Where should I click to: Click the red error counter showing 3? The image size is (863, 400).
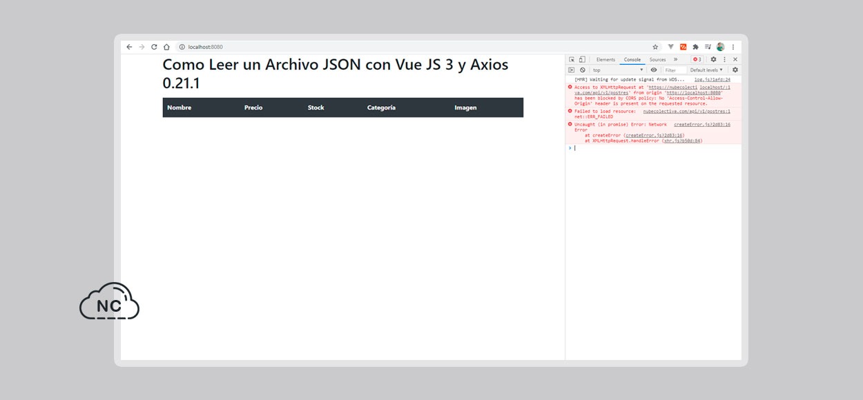point(697,59)
